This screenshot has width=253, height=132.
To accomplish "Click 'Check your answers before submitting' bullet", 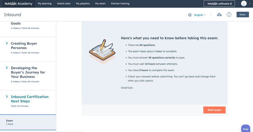I will tap(172, 79).
